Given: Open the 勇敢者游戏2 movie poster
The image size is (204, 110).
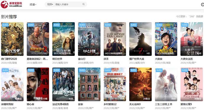Looking at the screenshot, I should (38, 39).
